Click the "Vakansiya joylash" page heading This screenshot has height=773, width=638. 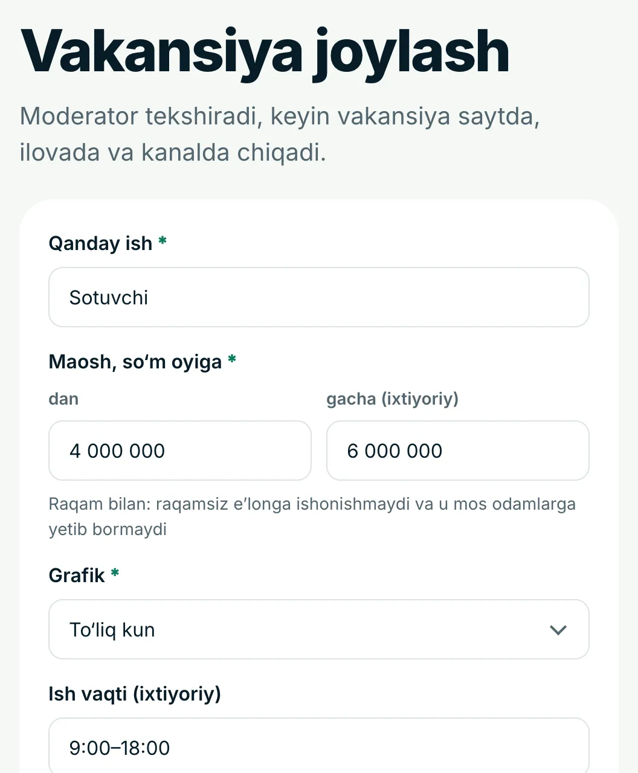[265, 51]
